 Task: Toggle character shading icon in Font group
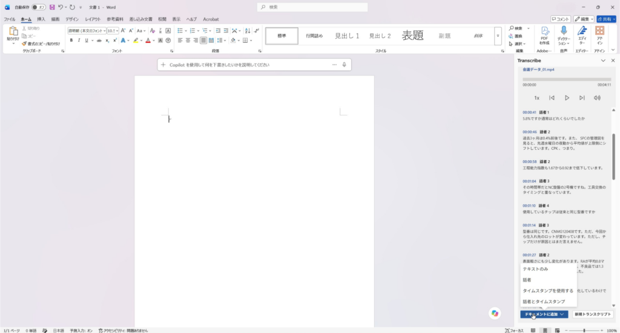[x=160, y=40]
